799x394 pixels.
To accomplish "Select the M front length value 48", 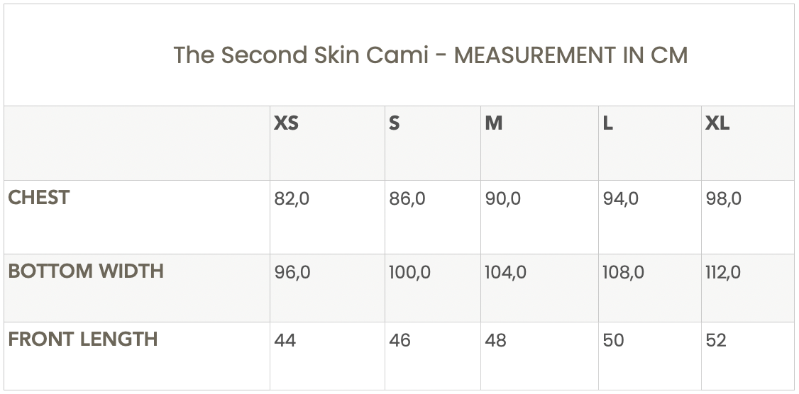I will click(495, 341).
